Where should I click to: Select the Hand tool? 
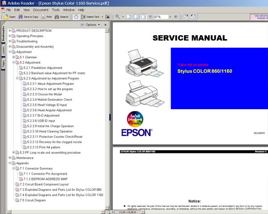click(x=76, y=17)
